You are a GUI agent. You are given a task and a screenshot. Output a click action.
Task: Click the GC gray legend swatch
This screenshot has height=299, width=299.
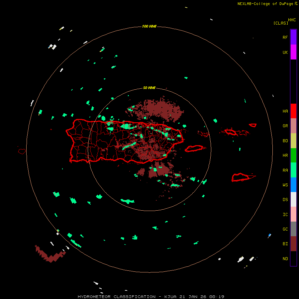tap(293, 229)
